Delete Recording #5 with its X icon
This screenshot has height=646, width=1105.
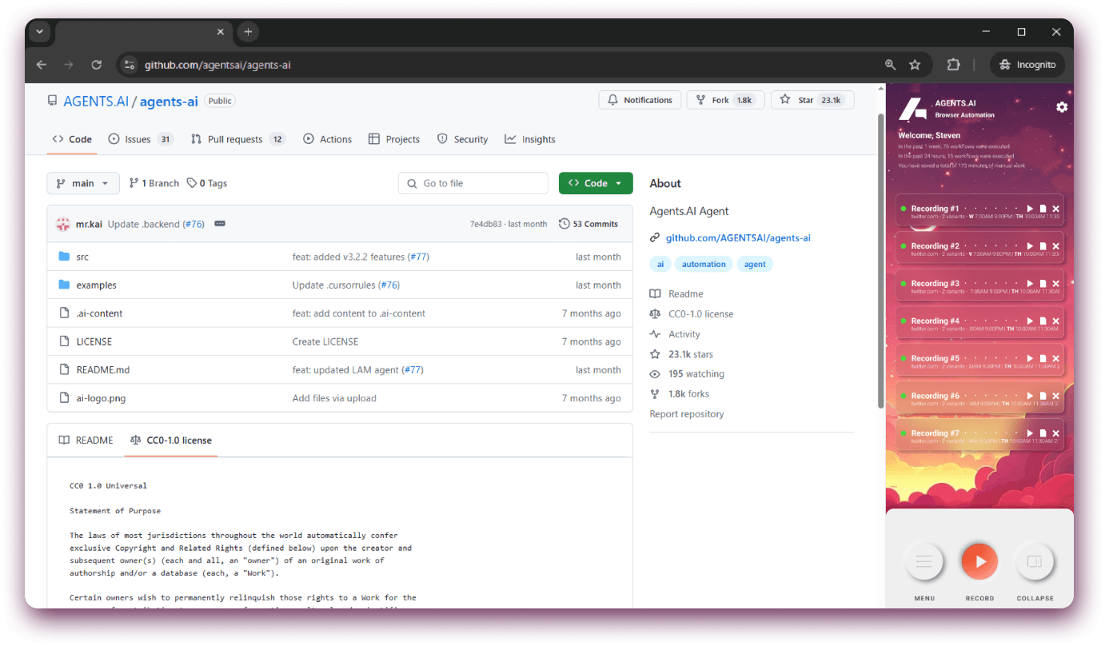point(1055,359)
